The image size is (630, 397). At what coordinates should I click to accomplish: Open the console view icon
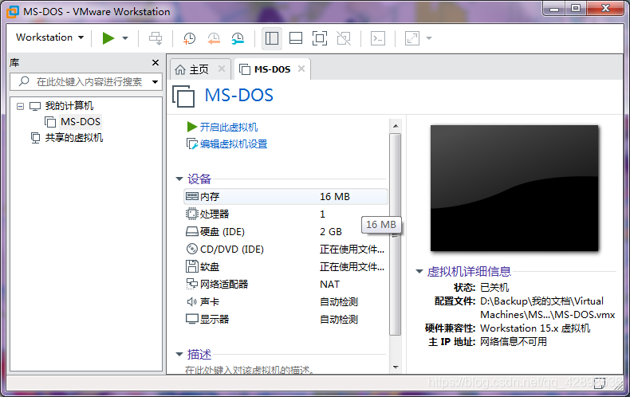point(378,38)
